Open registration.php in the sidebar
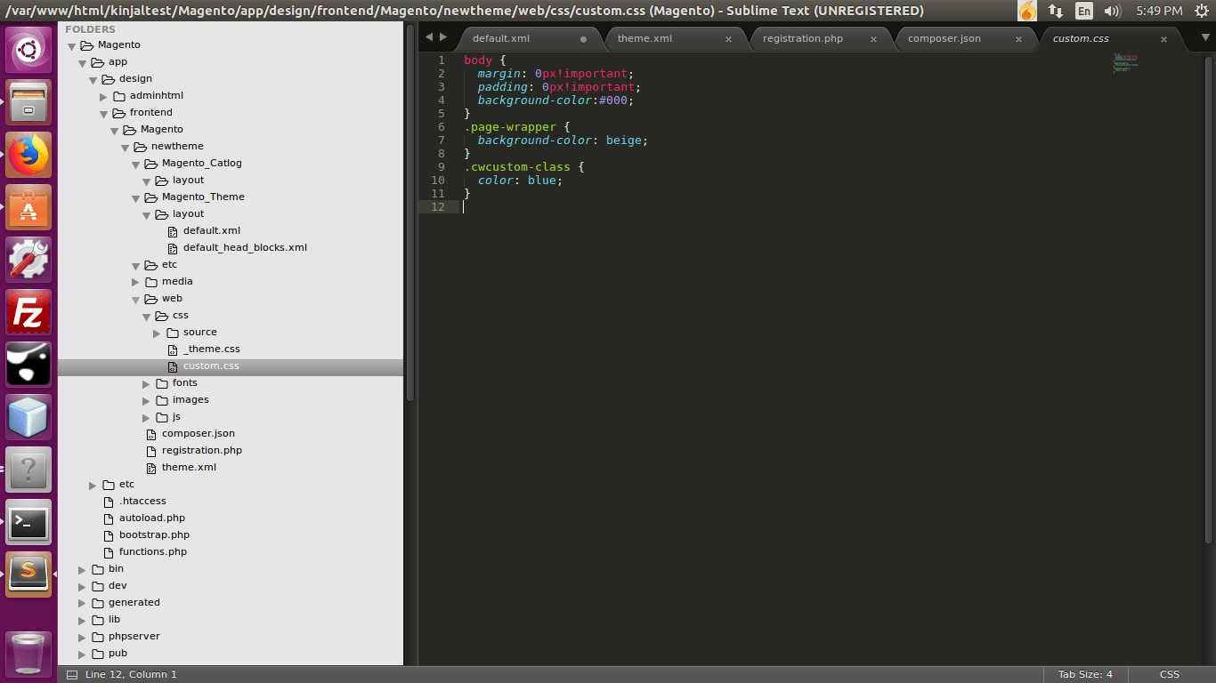1216x683 pixels. coord(202,450)
